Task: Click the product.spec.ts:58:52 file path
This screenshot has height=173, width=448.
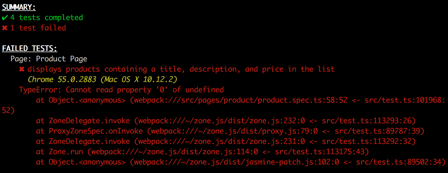Action: (x=240, y=100)
